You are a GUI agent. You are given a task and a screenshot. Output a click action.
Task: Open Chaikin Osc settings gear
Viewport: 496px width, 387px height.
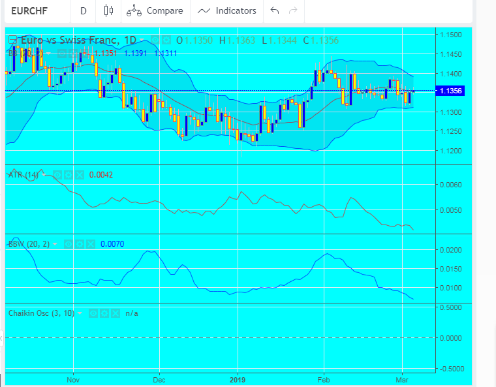[104, 313]
